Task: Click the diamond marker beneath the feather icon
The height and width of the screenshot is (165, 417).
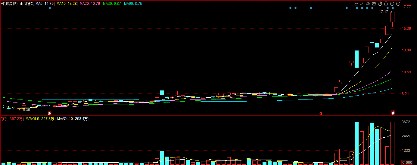Action: [x=362, y=8]
